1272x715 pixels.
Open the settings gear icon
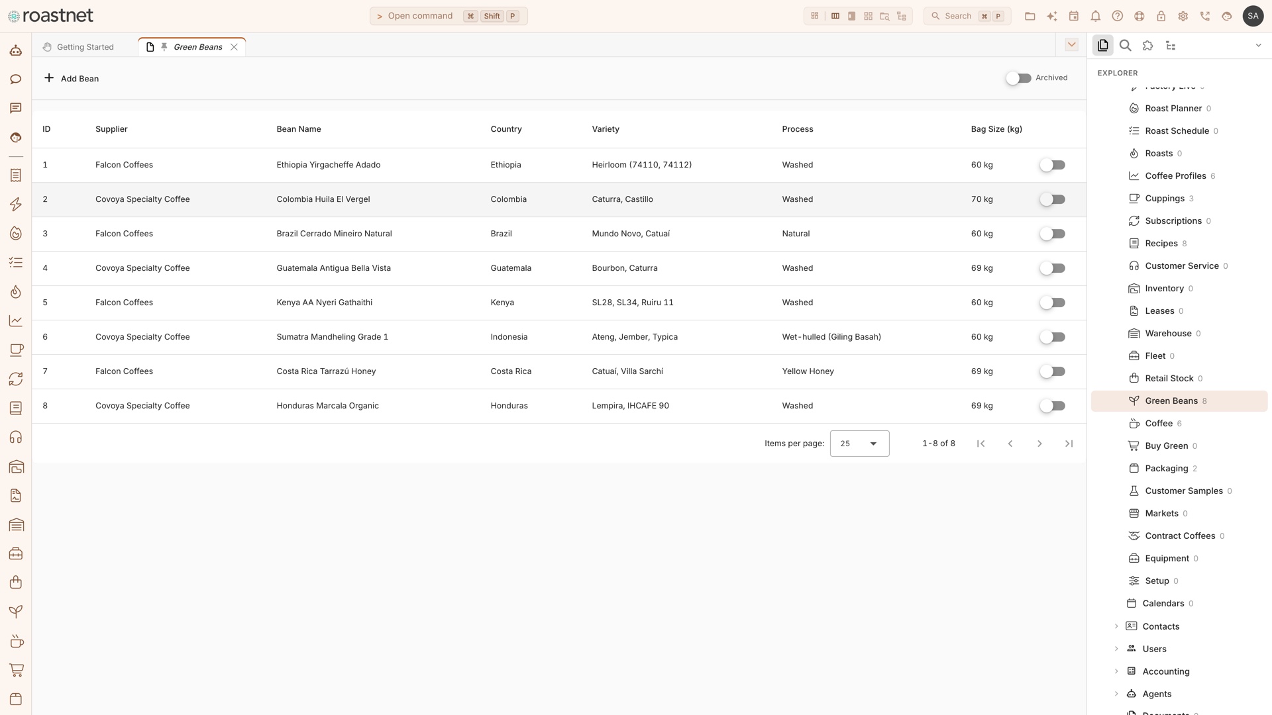point(1183,16)
